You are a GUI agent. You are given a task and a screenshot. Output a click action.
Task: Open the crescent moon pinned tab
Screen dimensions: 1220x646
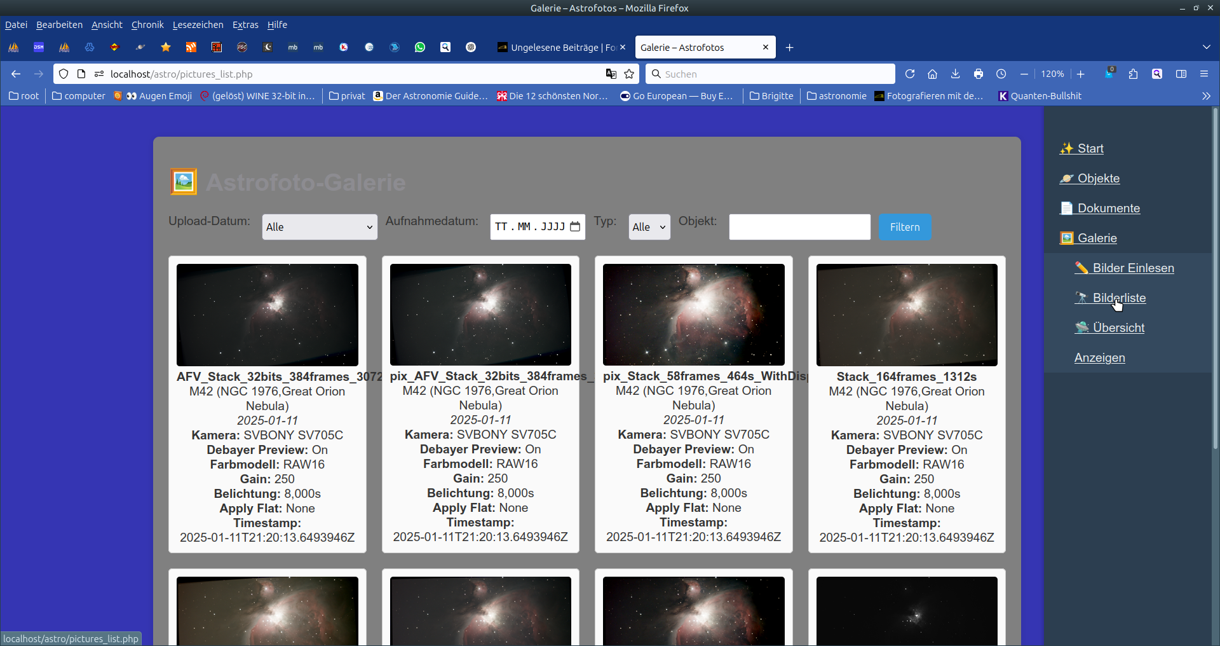tap(268, 47)
